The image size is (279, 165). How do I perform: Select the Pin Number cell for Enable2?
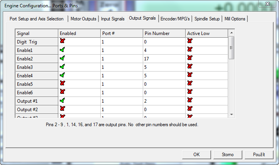tap(164, 58)
